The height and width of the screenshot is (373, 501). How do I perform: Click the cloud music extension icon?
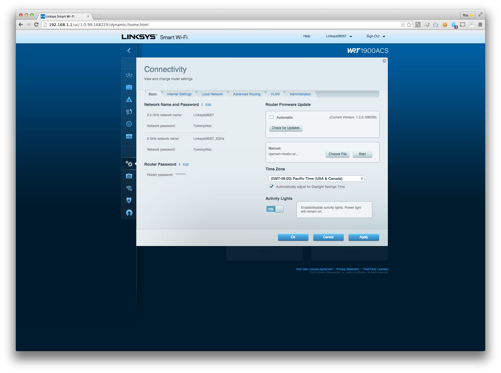[x=472, y=24]
